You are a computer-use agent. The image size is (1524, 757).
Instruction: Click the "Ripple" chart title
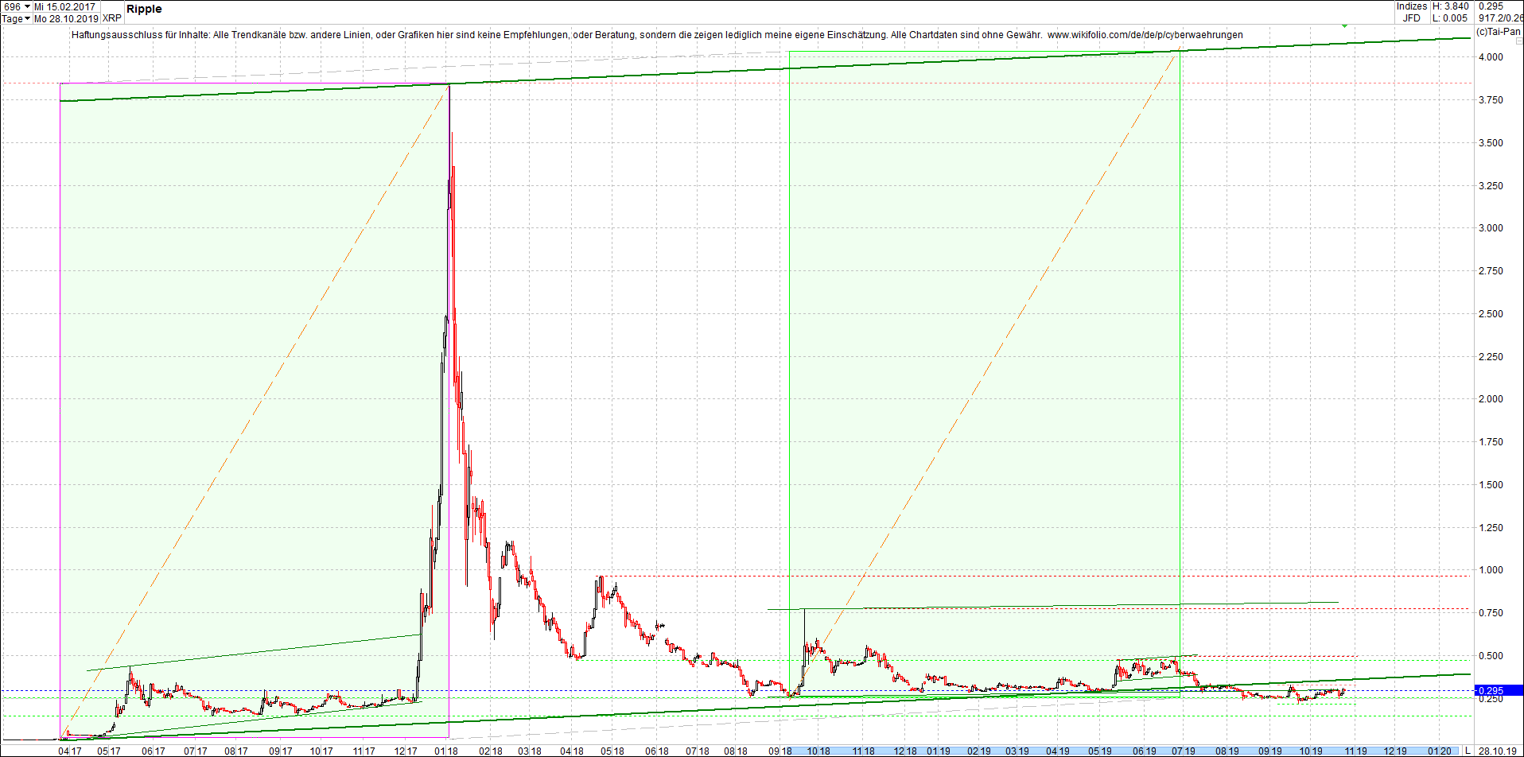146,9
